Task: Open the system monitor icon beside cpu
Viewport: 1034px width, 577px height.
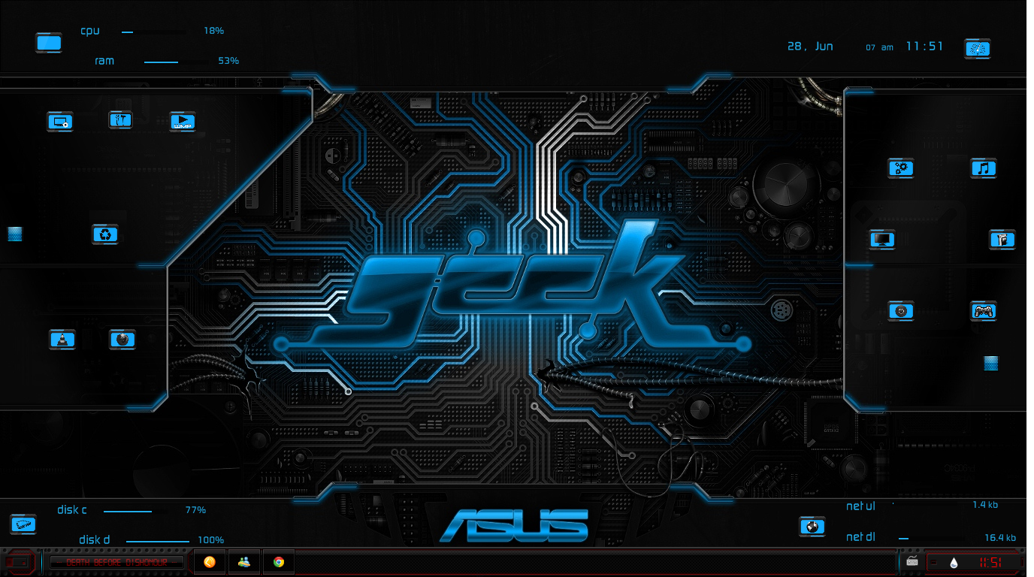Action: tap(48, 43)
